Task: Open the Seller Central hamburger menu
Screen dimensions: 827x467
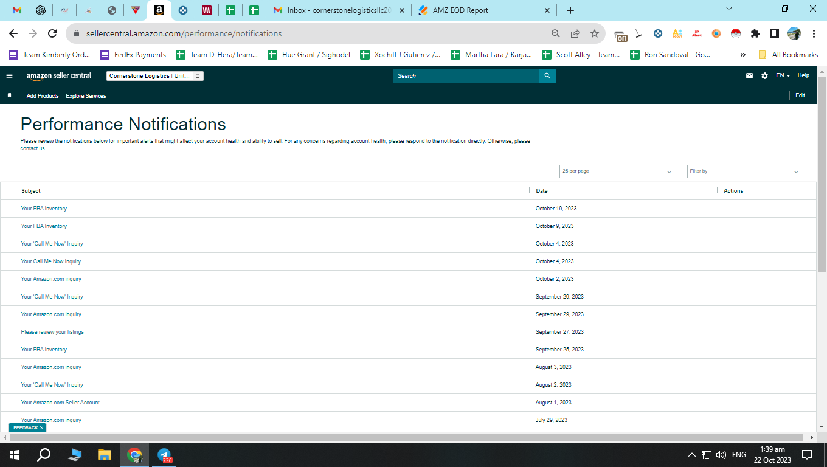Action: [9, 76]
